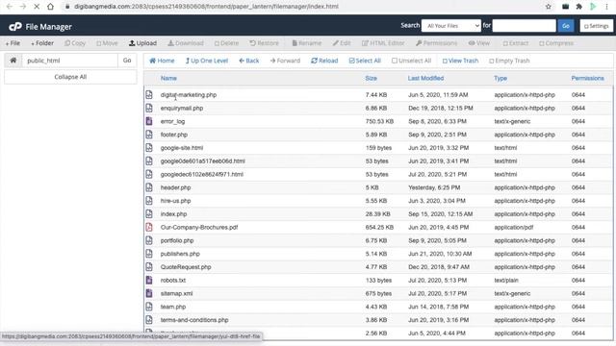
Task: Click Restore in the toolbar
Action: [264, 43]
